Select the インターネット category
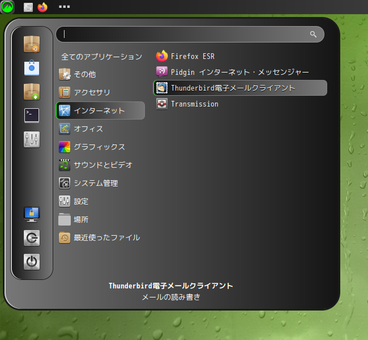 (100, 110)
